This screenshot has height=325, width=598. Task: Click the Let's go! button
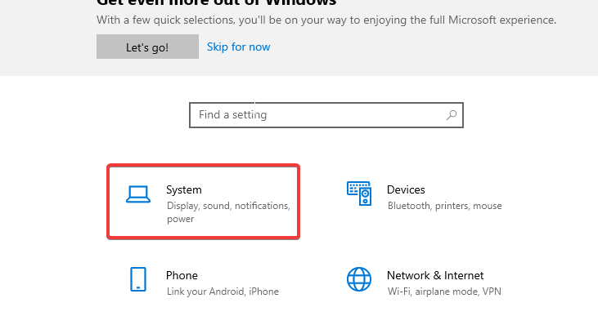click(x=147, y=47)
